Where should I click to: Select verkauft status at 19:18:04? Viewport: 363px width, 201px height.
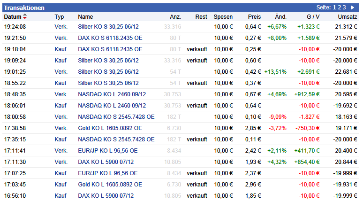click(197, 49)
